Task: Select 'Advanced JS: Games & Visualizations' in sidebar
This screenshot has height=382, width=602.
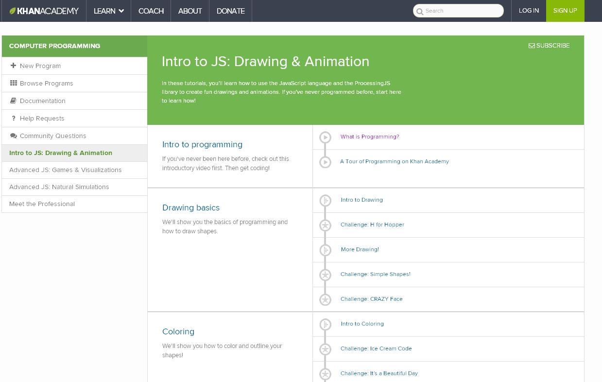Action: (x=65, y=170)
